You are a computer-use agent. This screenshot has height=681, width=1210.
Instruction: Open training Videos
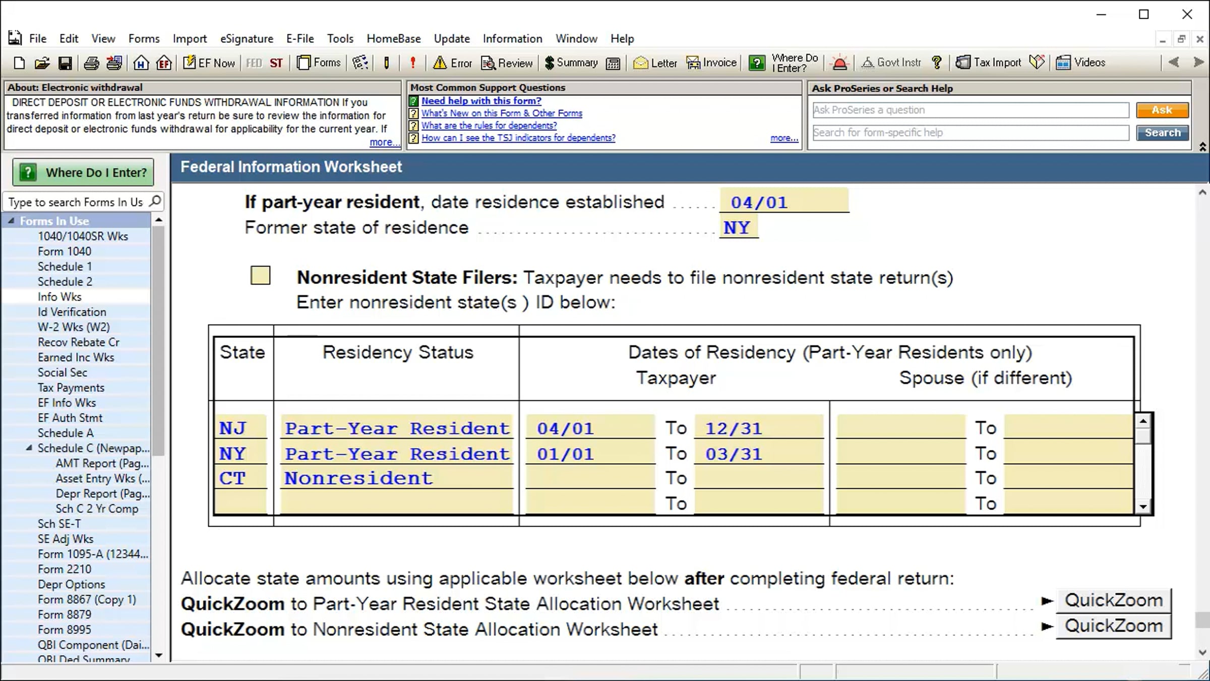1081,62
